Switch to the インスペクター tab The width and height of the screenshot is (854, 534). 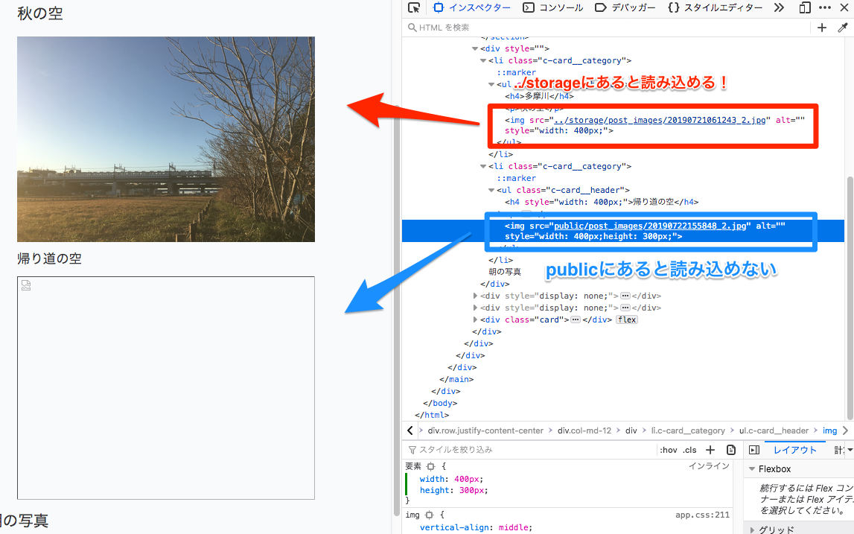pyautogui.click(x=471, y=7)
